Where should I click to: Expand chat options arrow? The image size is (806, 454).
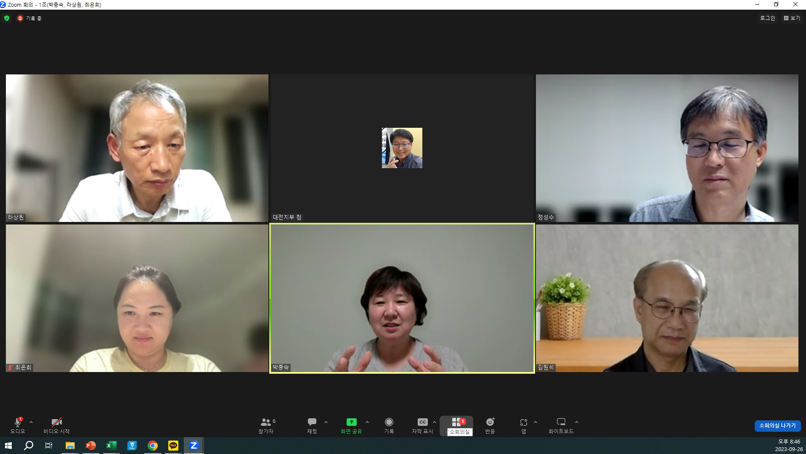pyautogui.click(x=326, y=422)
